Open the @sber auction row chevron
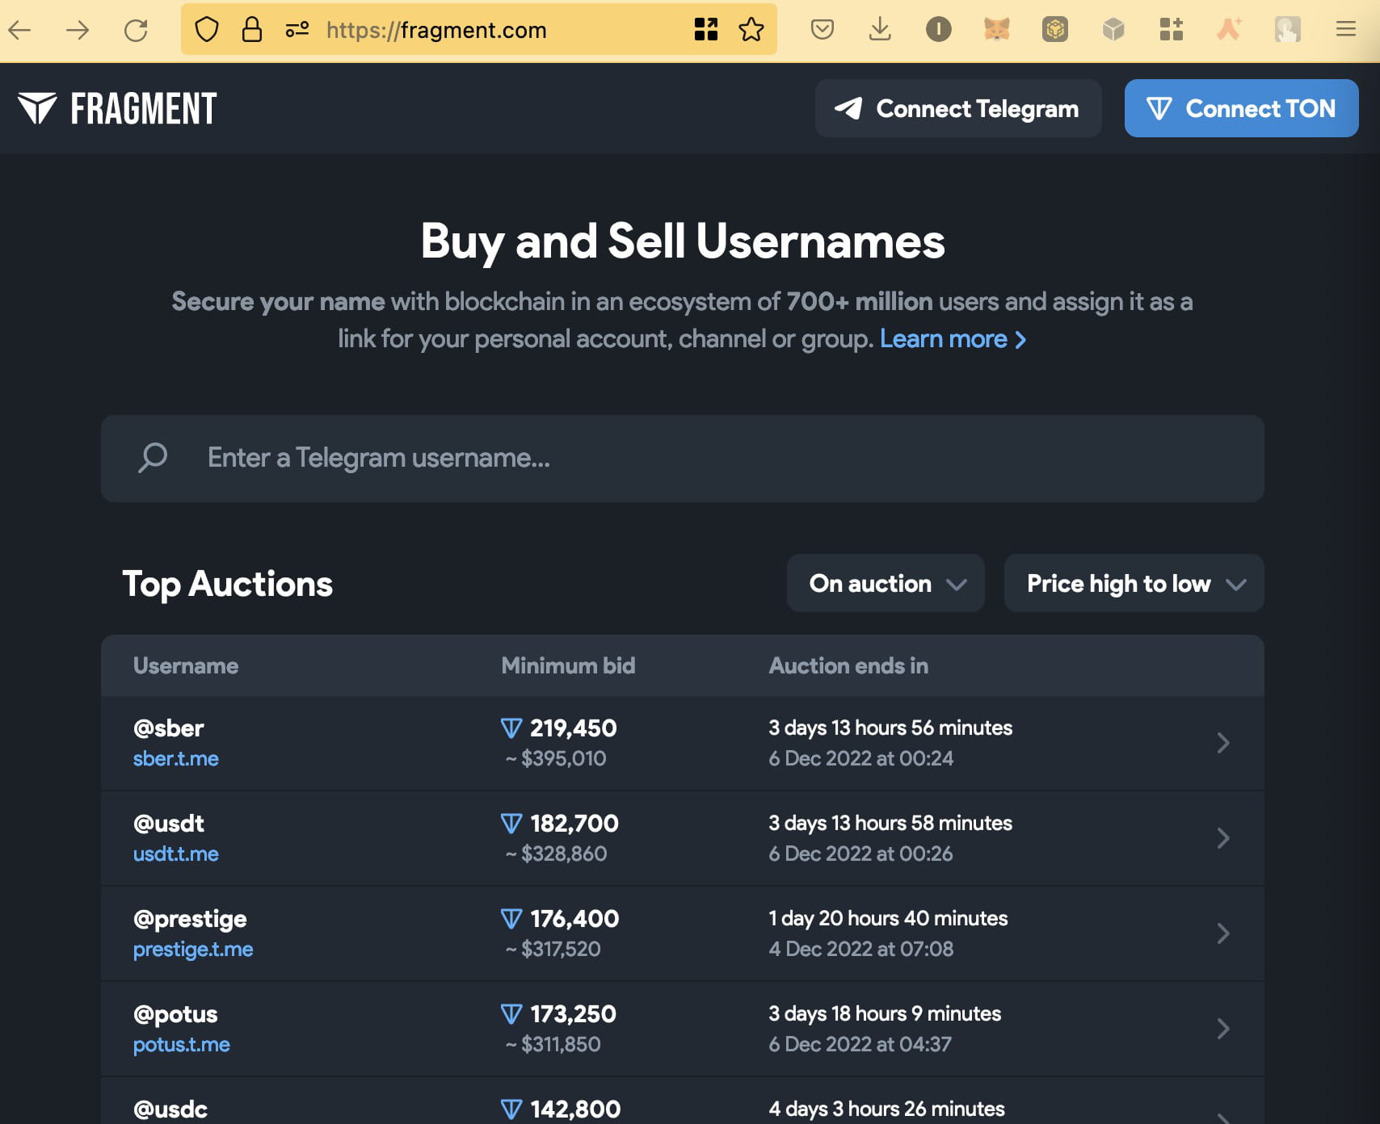This screenshot has height=1124, width=1380. [1222, 743]
